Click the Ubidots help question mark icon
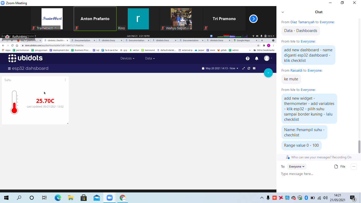361x203 pixels. [247, 58]
